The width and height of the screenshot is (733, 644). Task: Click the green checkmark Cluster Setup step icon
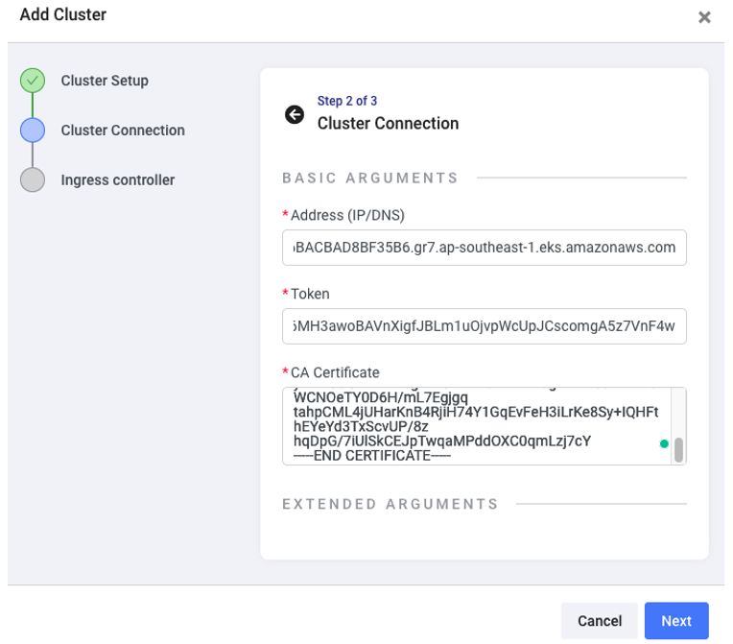coord(33,81)
